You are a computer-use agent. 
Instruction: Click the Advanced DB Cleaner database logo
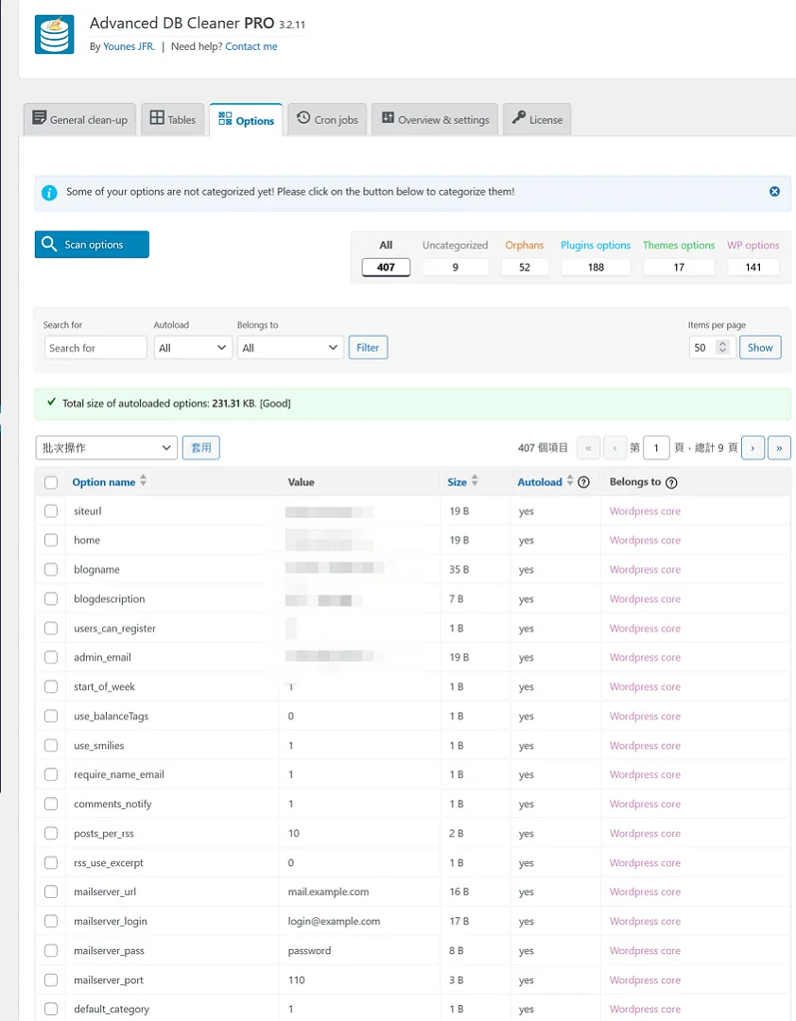point(54,34)
